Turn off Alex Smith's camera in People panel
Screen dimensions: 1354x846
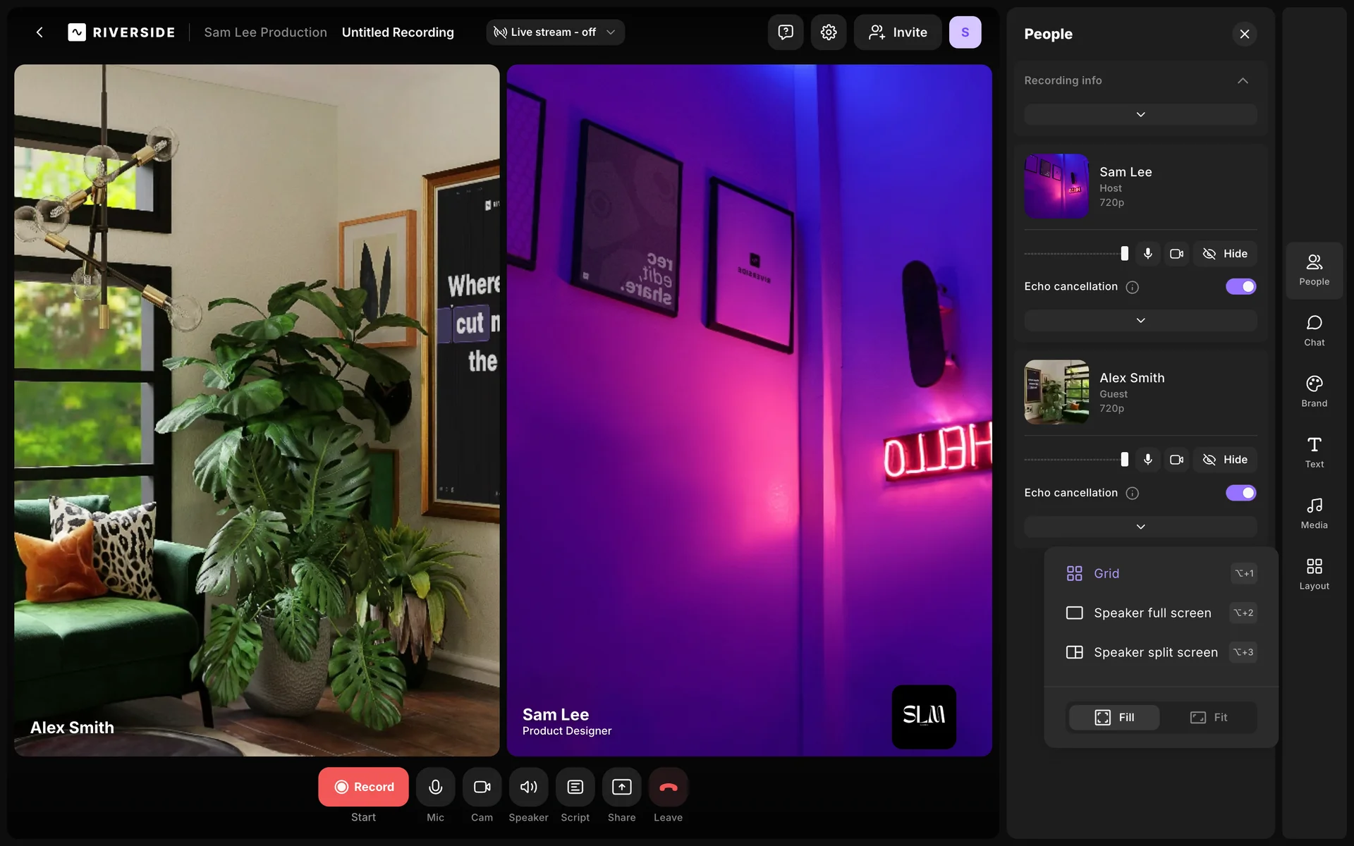pos(1176,460)
